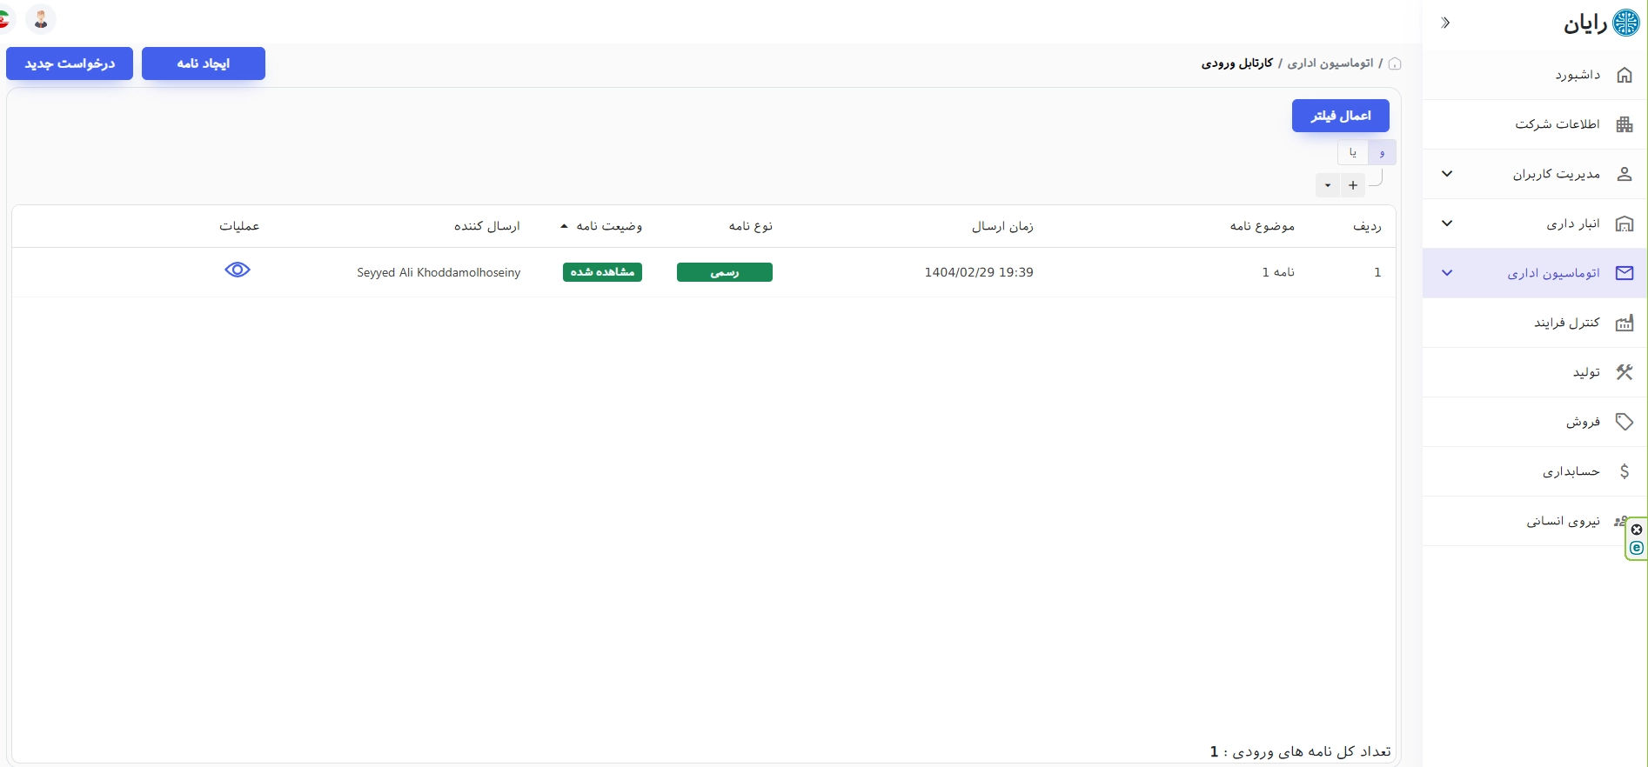Open the user avatar at top left

click(41, 18)
